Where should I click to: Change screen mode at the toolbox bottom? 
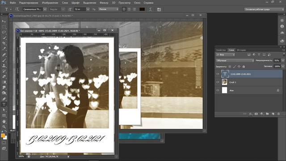4,148
